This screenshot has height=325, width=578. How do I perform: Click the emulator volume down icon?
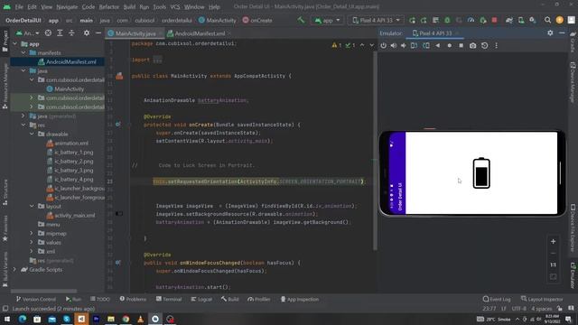404,46
